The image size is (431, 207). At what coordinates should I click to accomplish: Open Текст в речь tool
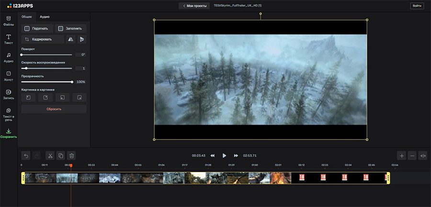(9, 114)
